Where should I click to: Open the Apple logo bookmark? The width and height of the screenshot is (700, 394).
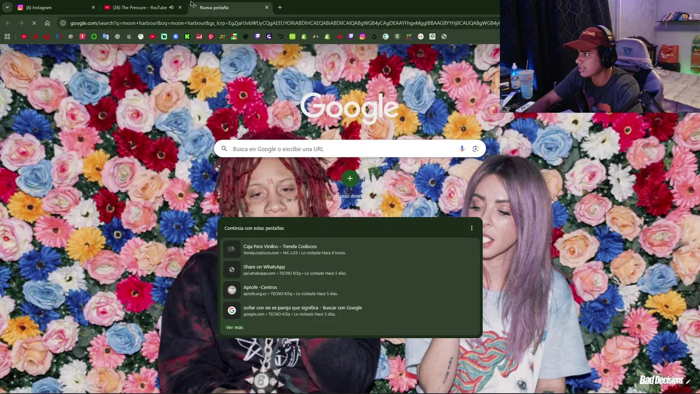tap(129, 37)
